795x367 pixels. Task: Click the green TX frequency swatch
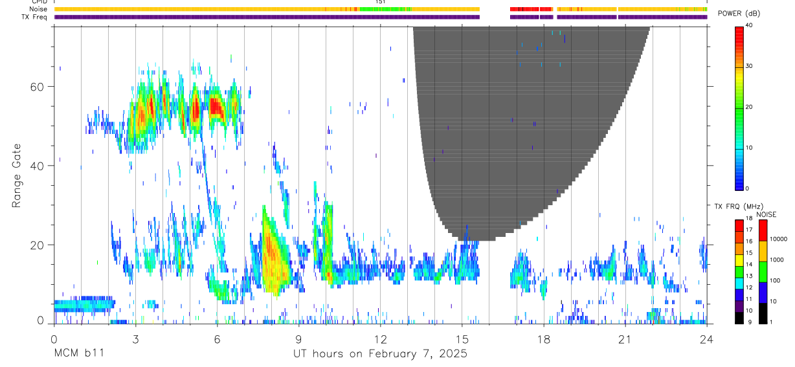click(x=739, y=272)
